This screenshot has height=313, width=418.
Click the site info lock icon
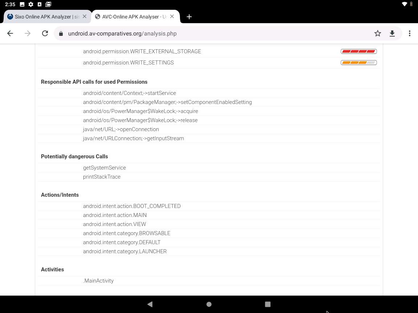click(61, 33)
